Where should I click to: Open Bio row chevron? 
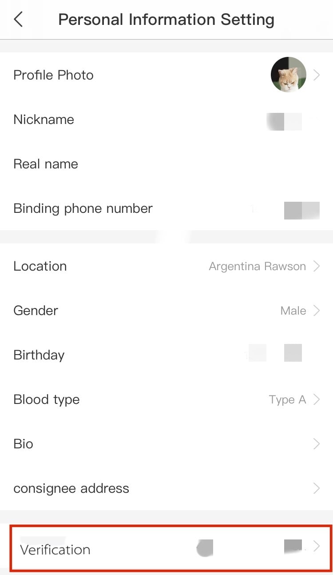(x=317, y=444)
